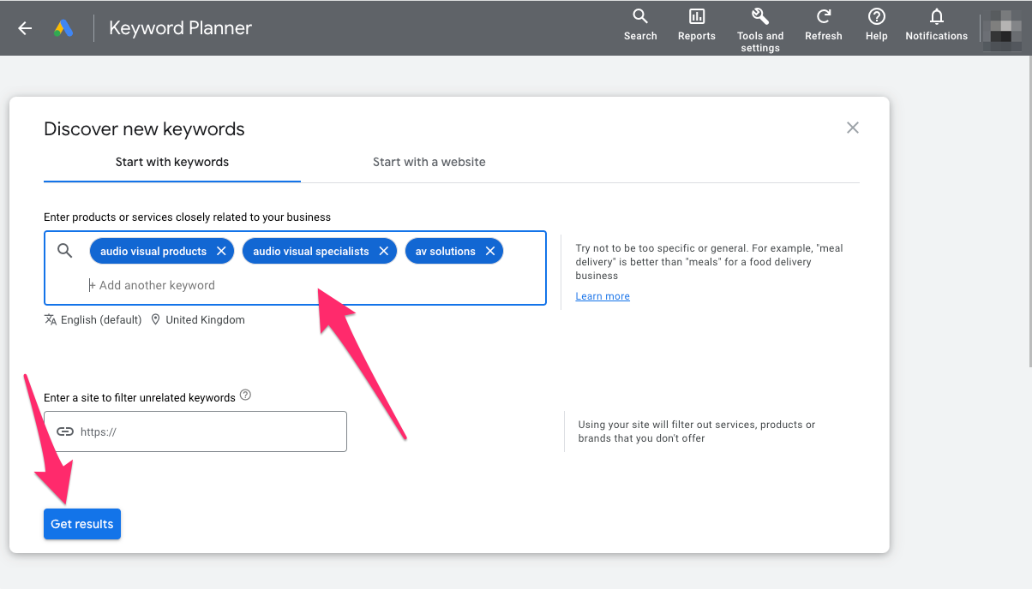
Task: Click the help icon beside site filter label
Action: tap(245, 396)
